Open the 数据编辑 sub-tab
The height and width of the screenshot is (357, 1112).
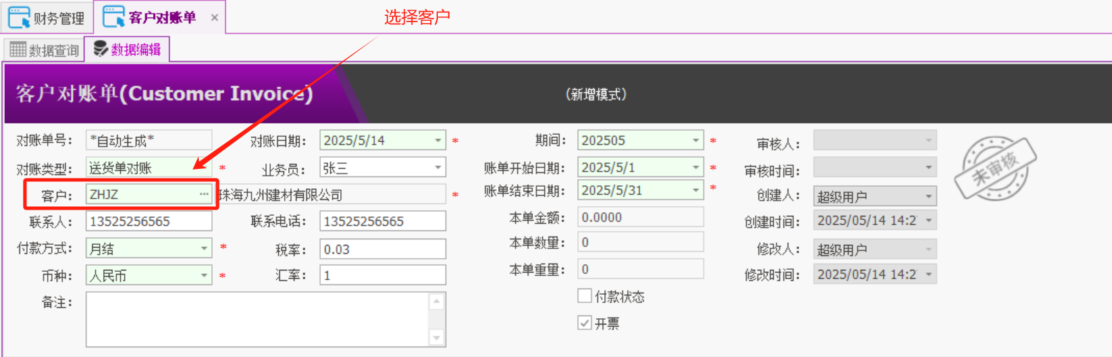pyautogui.click(x=127, y=49)
